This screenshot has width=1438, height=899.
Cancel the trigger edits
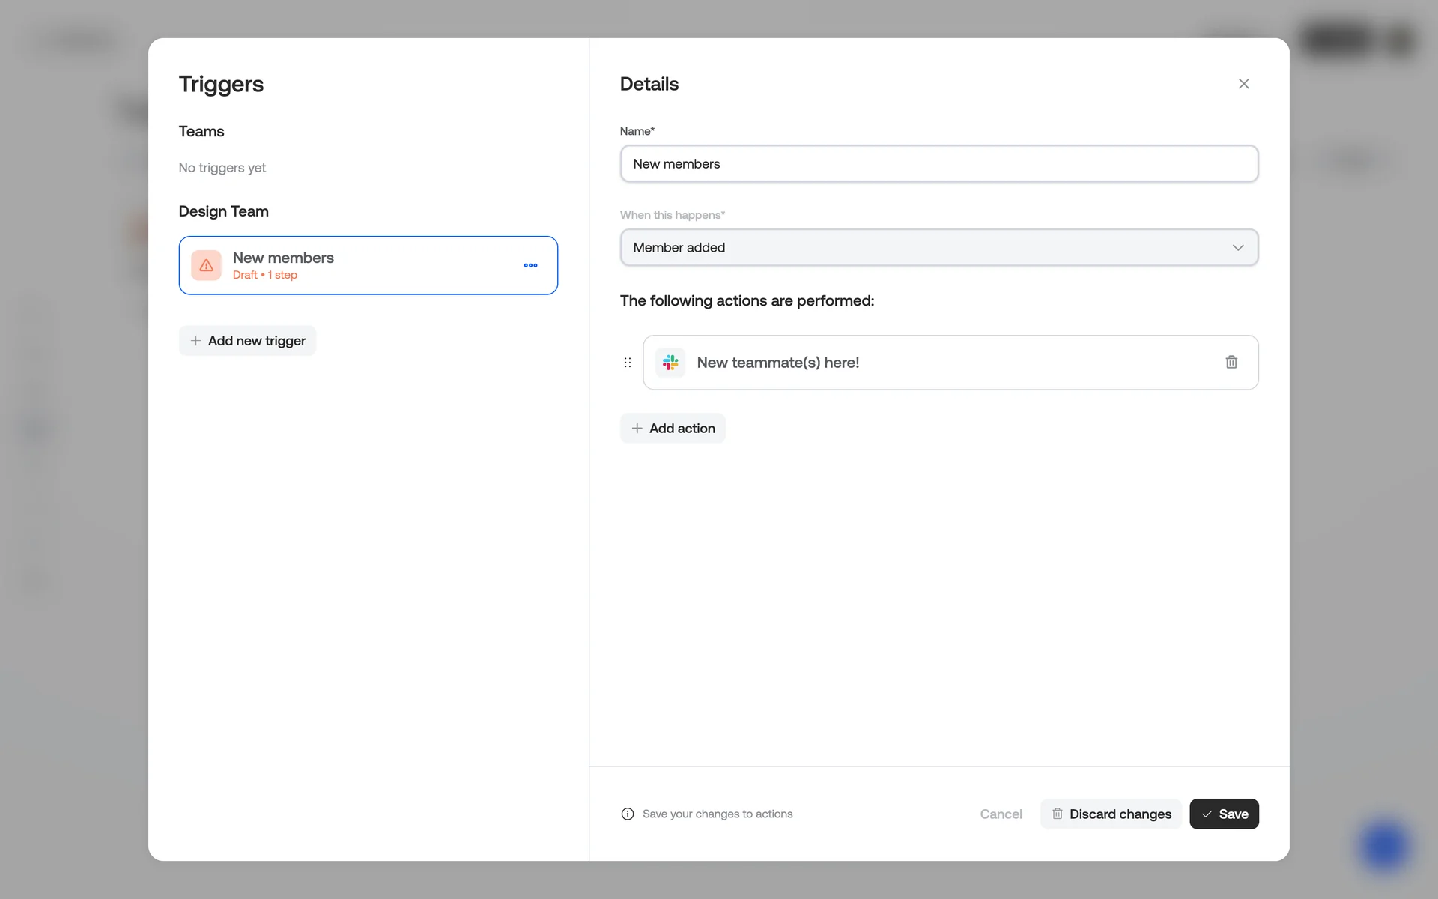tap(1001, 814)
